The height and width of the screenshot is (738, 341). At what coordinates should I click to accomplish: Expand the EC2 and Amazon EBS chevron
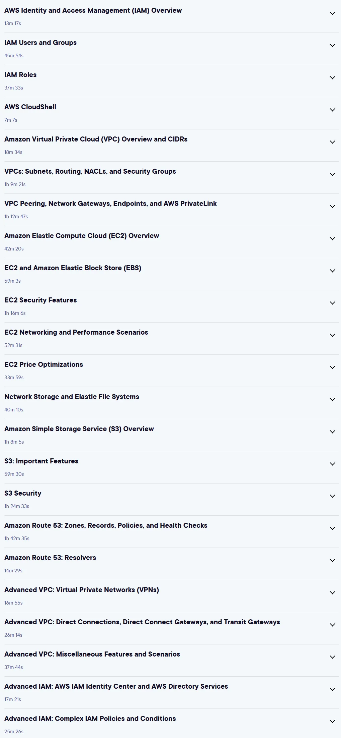(332, 271)
